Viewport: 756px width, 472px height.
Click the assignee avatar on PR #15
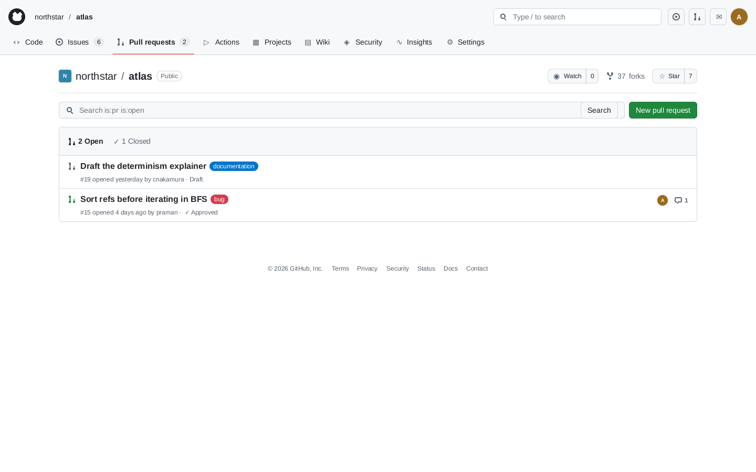tap(663, 200)
